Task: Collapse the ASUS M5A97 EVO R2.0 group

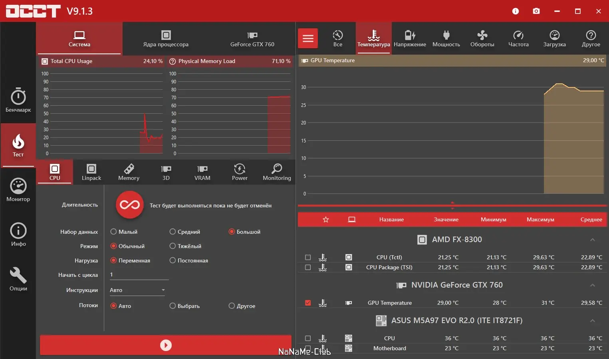Action: (x=593, y=321)
